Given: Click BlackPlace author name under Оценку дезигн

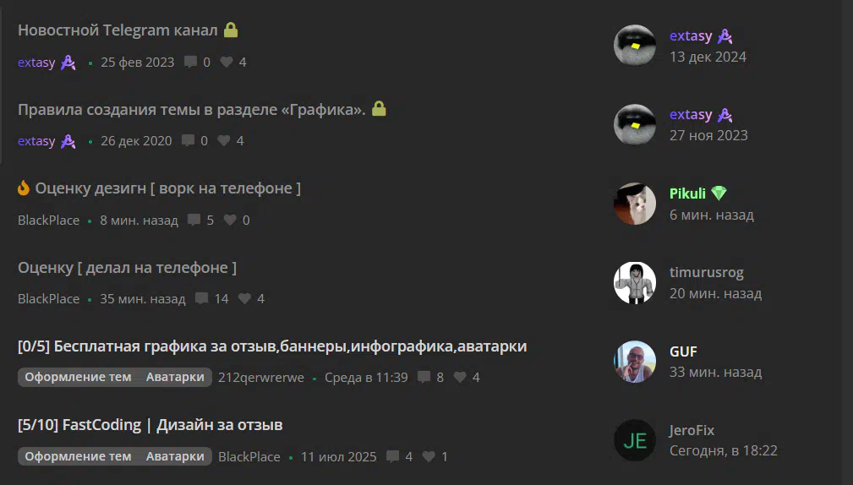Looking at the screenshot, I should point(48,221).
